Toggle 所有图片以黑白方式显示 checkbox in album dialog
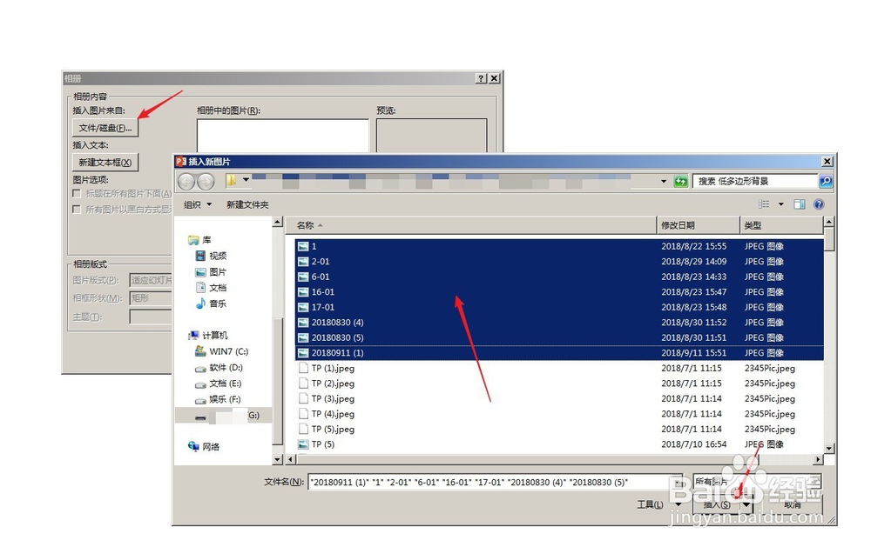This screenshot has height=547, width=871. click(x=77, y=209)
